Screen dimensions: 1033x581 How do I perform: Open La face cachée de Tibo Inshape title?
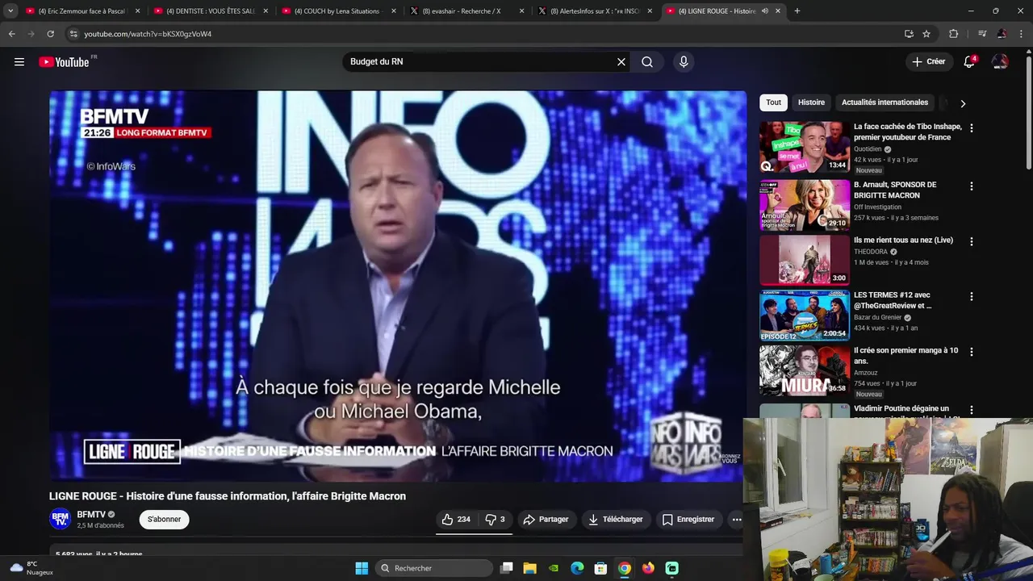click(x=908, y=132)
